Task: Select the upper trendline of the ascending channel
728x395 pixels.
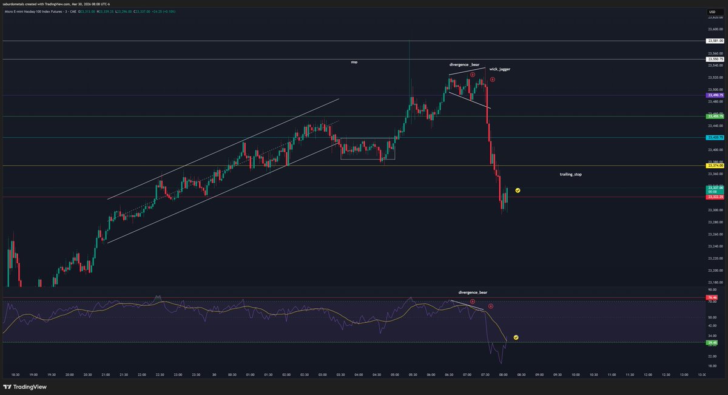Action: click(223, 149)
